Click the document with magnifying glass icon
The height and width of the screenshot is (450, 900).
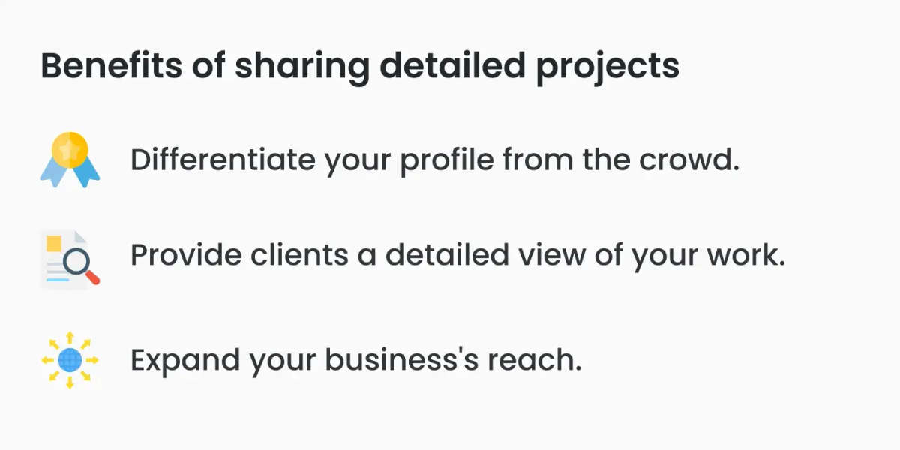pos(70,259)
